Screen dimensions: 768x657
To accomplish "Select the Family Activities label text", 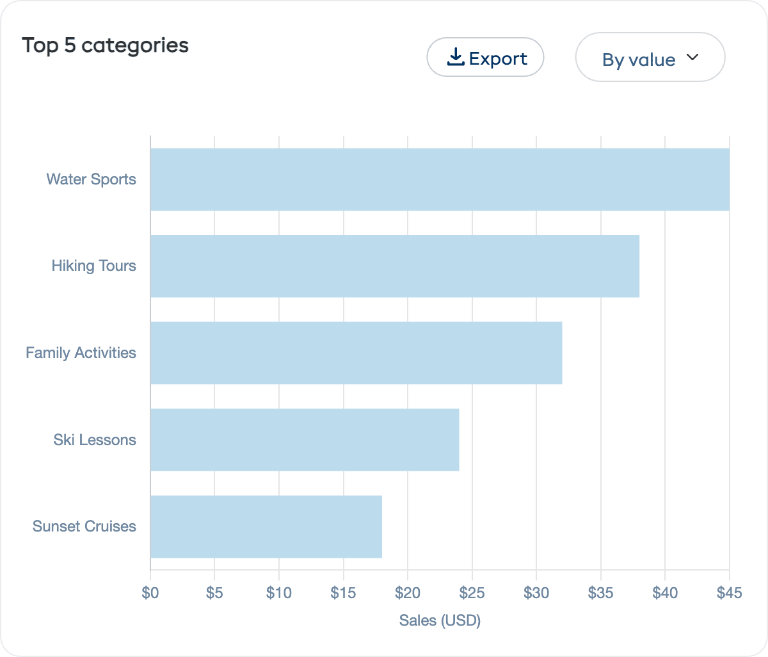I will point(81,352).
